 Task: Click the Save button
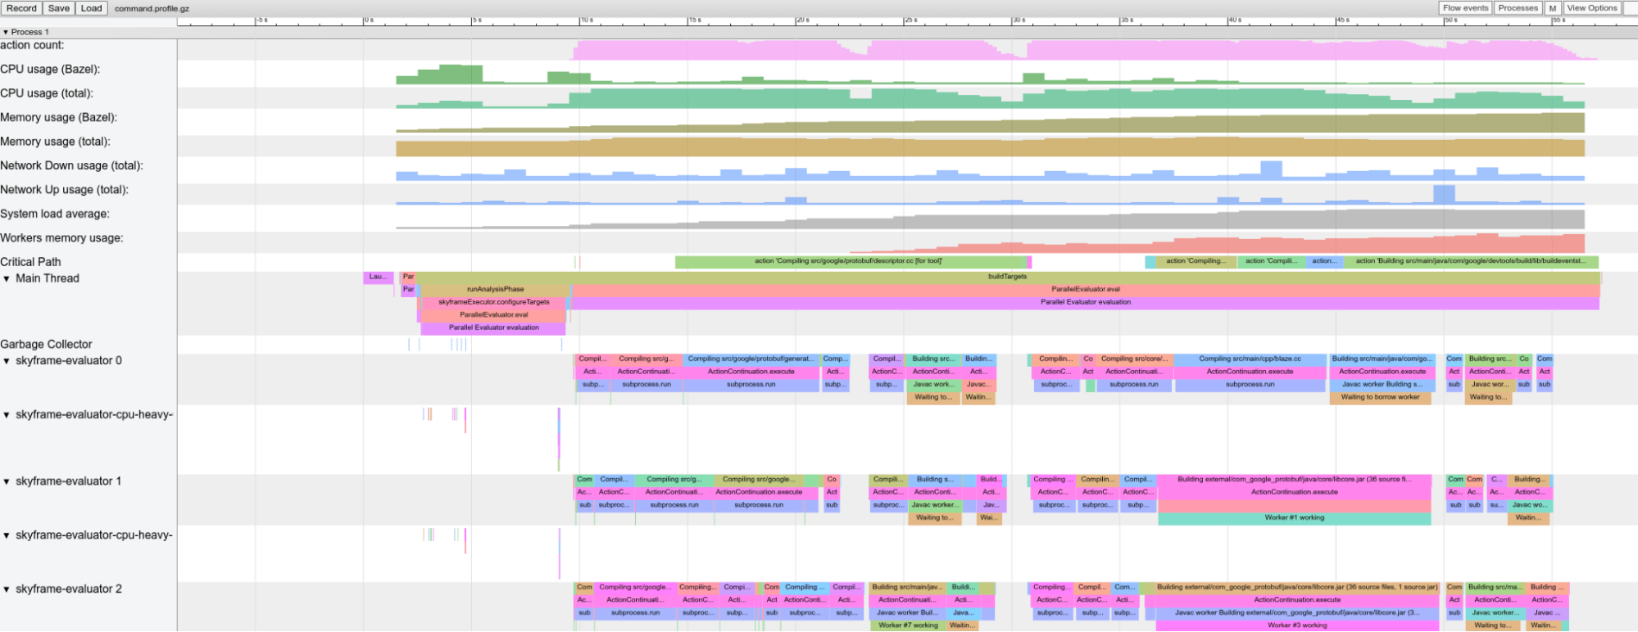pyautogui.click(x=59, y=8)
